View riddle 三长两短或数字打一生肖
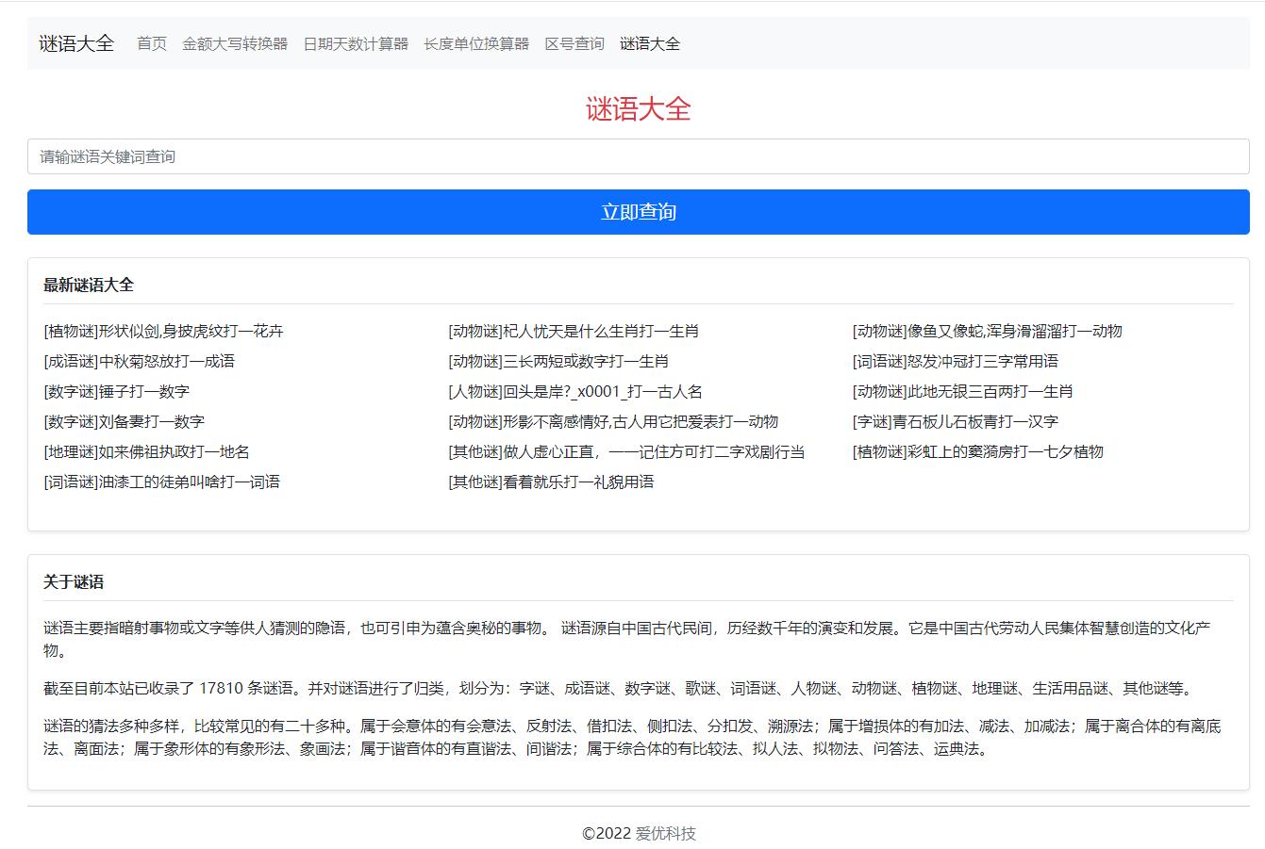Screen dimensions: 1265x849 tap(558, 361)
